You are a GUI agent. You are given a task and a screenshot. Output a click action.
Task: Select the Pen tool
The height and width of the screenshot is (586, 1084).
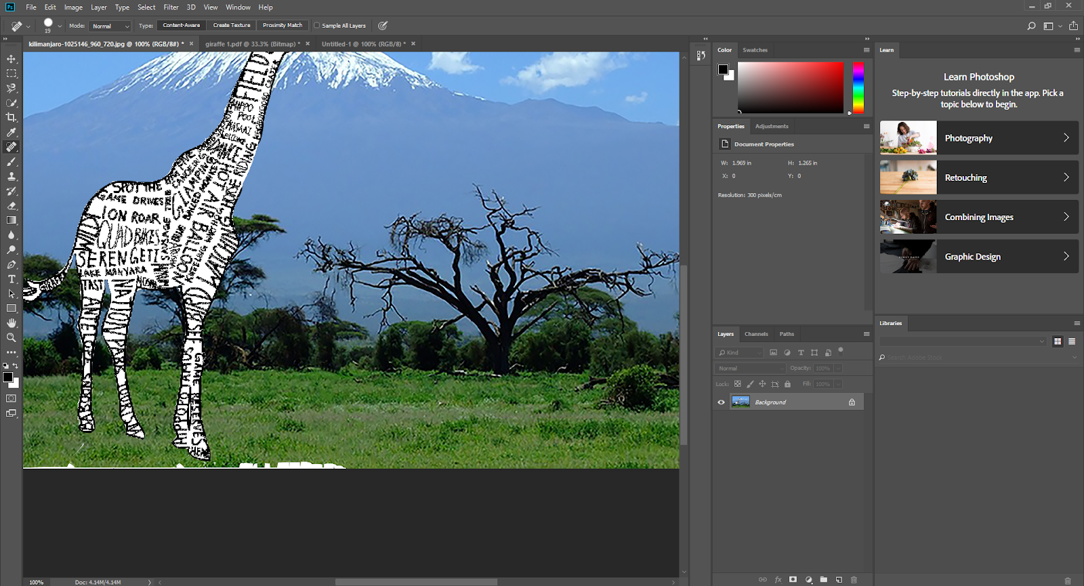(x=12, y=265)
